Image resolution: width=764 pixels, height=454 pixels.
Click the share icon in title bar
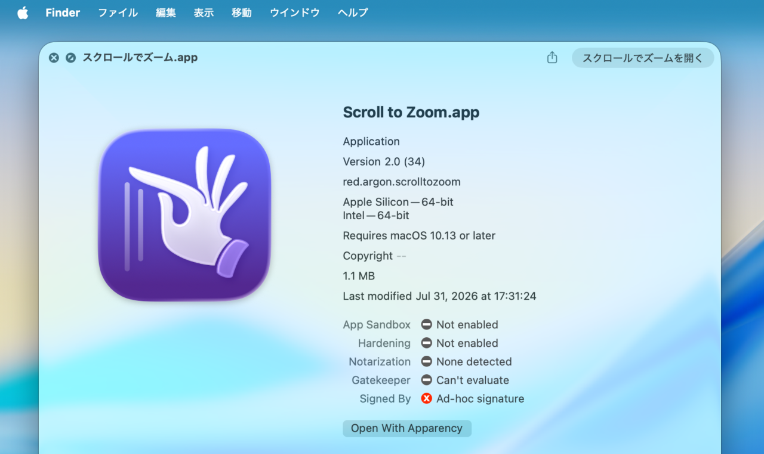click(552, 57)
